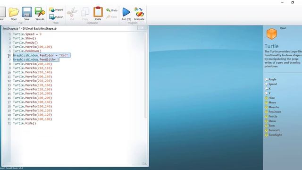The height and width of the screenshot is (170, 302).
Task: Click code line 5 Turtle.PenDown()
Action: coord(27,51)
